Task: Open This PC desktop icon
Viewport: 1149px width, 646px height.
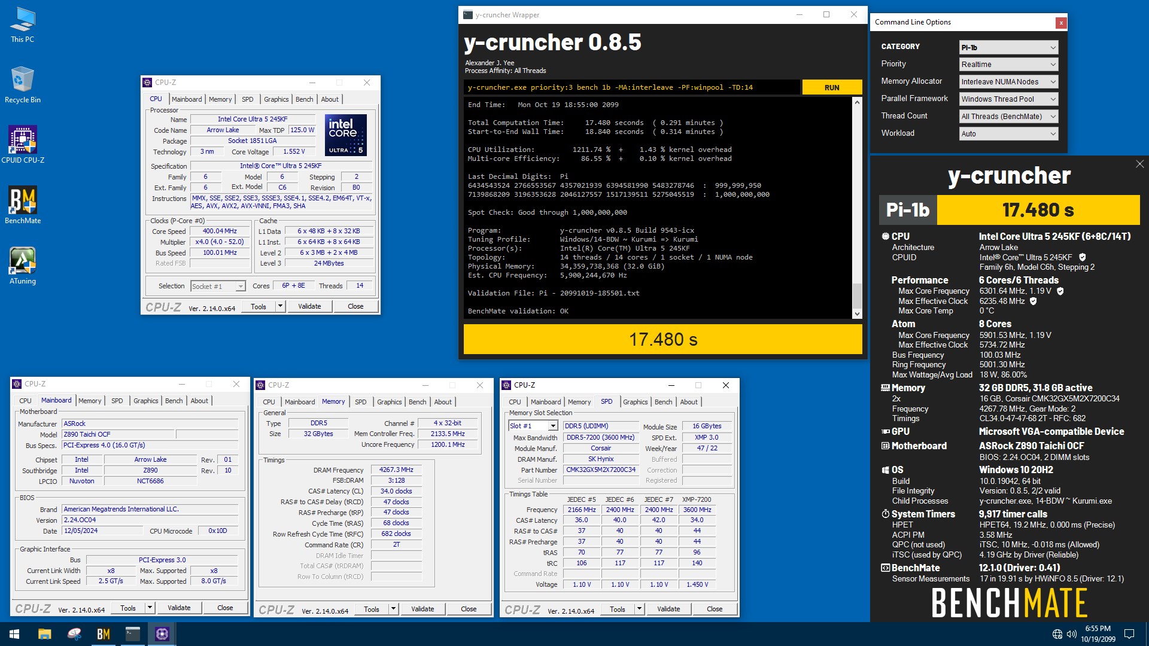Action: coord(22,25)
